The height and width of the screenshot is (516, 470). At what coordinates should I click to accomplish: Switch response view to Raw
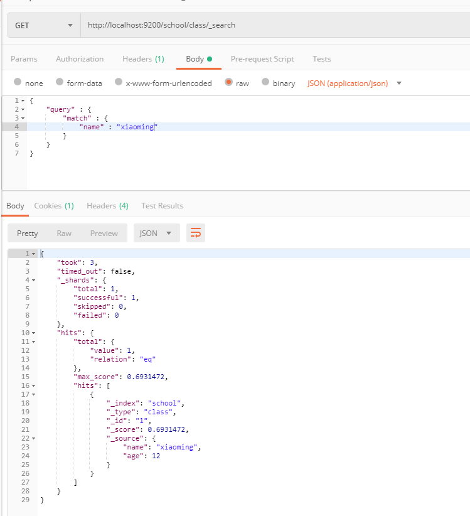click(x=64, y=234)
